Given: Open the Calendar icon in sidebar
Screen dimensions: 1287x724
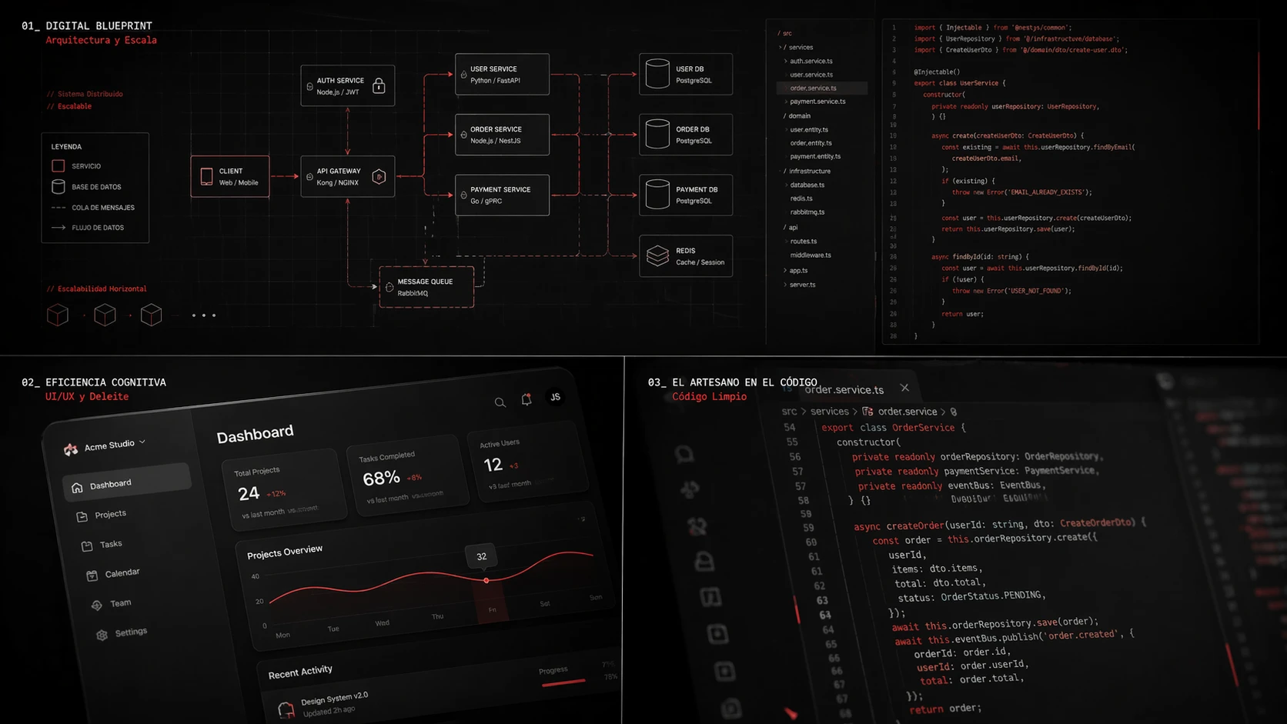Looking at the screenshot, I should point(92,573).
